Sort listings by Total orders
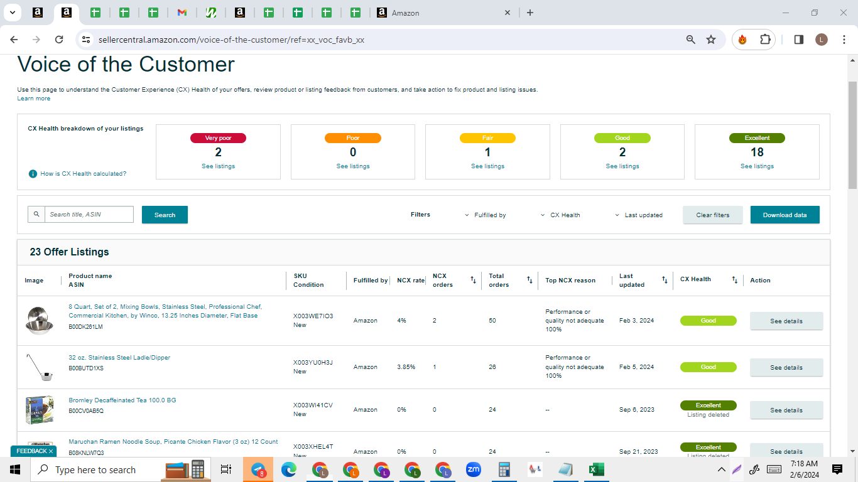Screen dimensions: 858x482 point(529,280)
